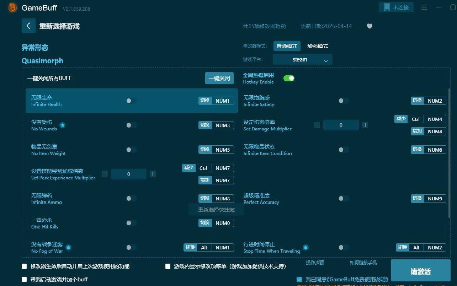Select 加强模式 enhanced mode tab
This screenshot has width=457, height=286.
click(317, 46)
